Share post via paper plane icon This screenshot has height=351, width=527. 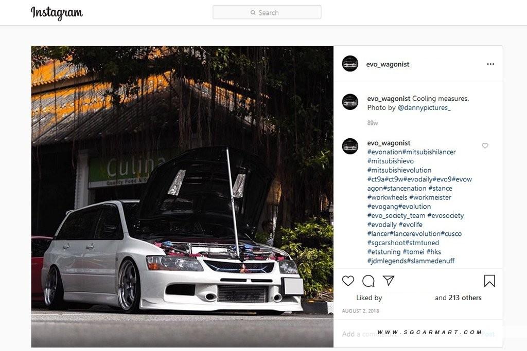pos(389,281)
